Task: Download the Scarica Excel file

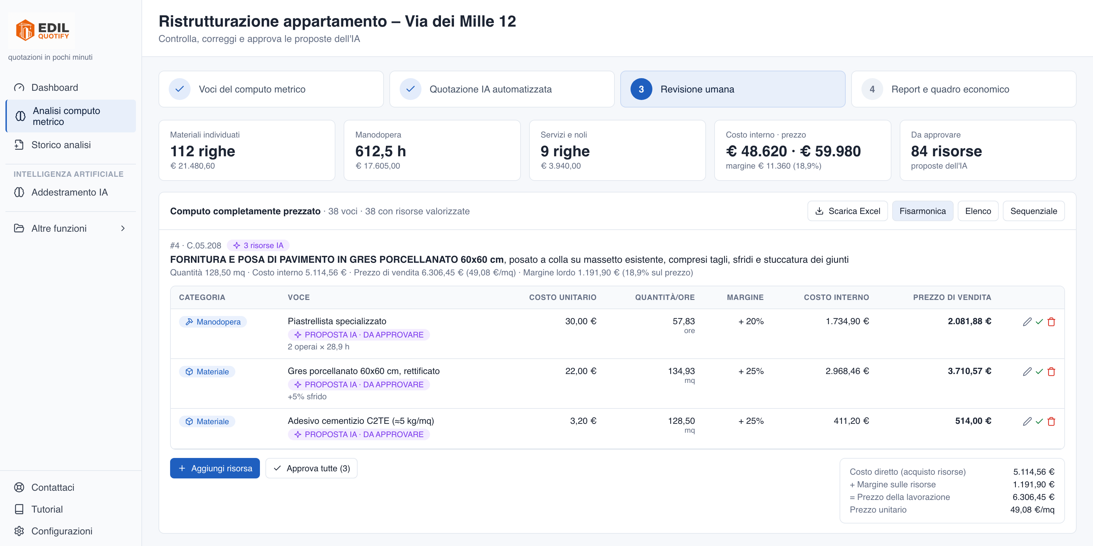Action: point(847,211)
